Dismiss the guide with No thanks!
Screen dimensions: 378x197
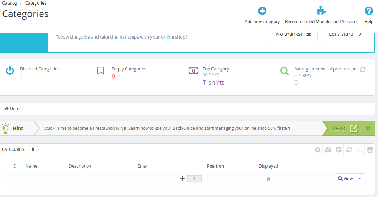[293, 35]
